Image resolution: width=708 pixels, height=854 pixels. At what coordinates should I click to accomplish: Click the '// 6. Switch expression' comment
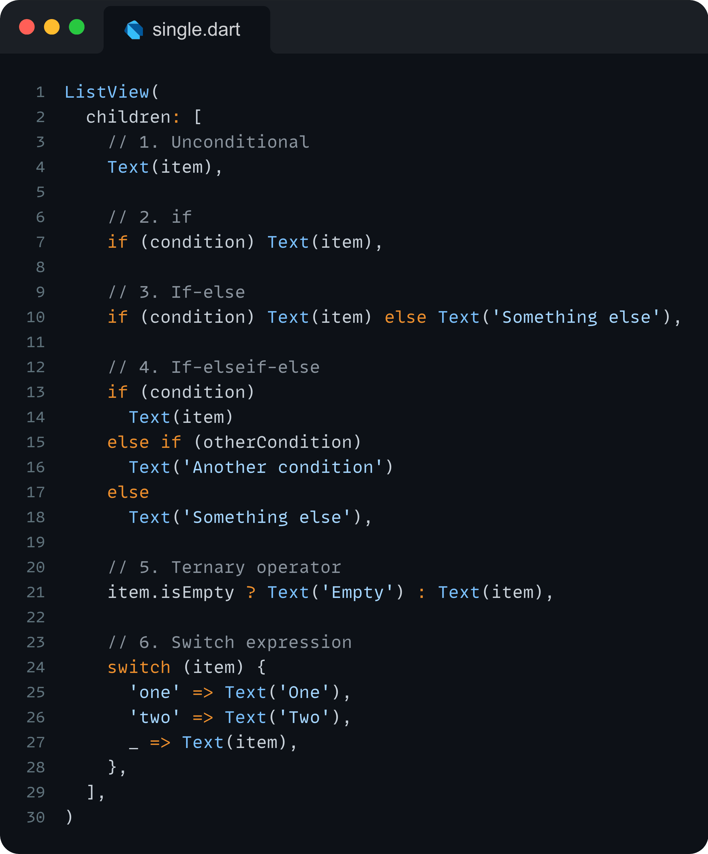point(230,643)
